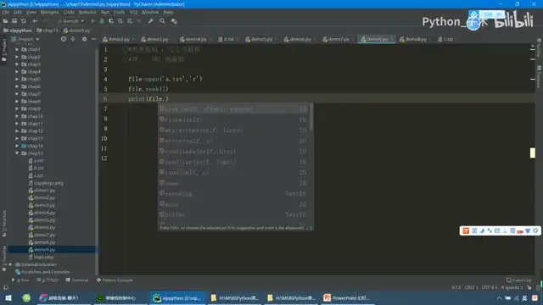The image size is (543, 305).
Task: Click the Save All disk icon
Action: click(14, 21)
